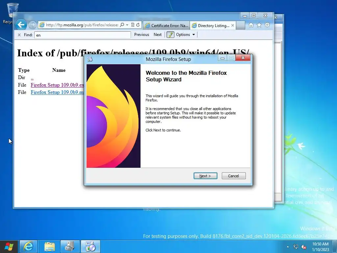Click the Find text field
This screenshot has width=337, height=253.
point(83,35)
